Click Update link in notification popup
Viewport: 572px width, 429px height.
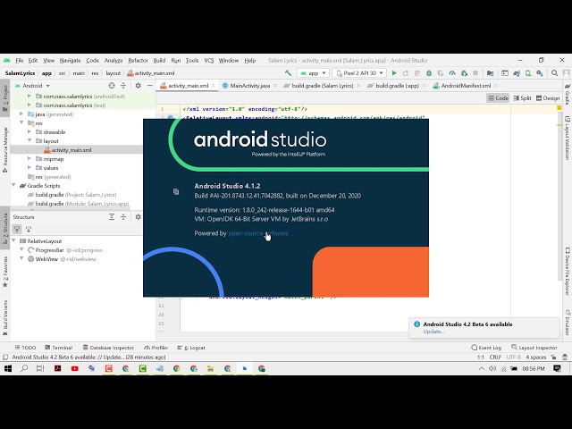click(x=433, y=332)
